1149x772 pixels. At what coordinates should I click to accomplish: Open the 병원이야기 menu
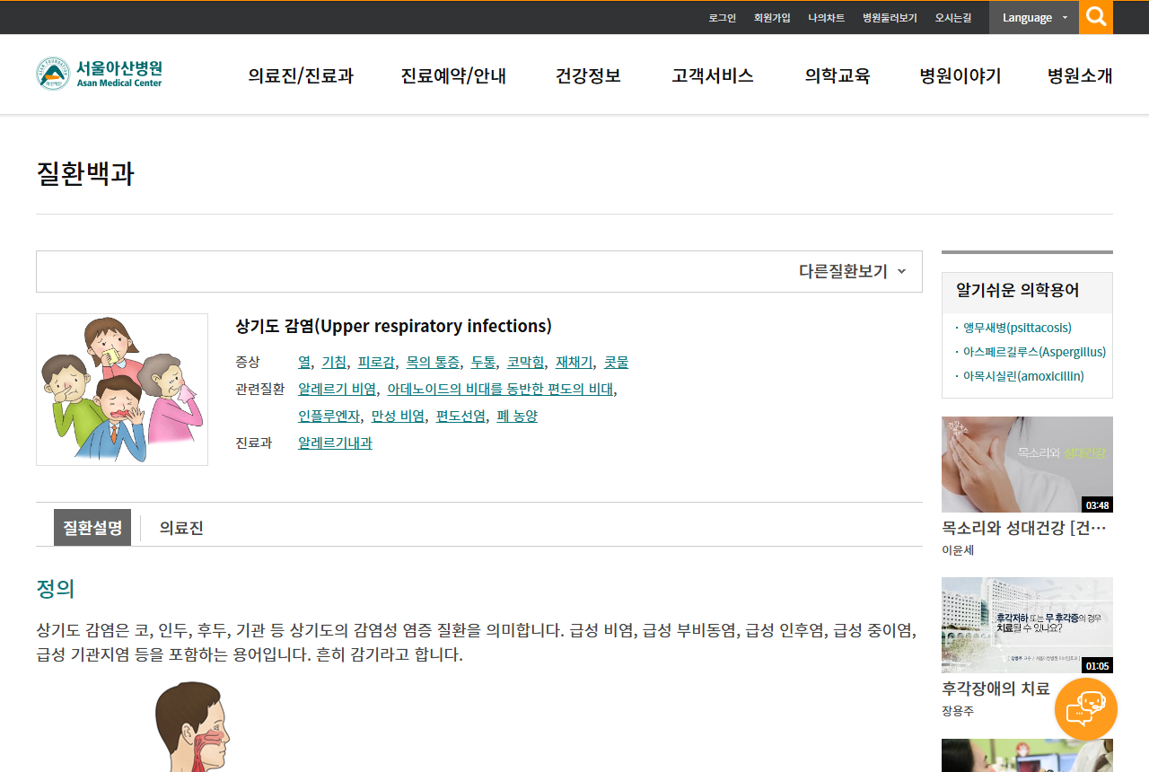(960, 75)
